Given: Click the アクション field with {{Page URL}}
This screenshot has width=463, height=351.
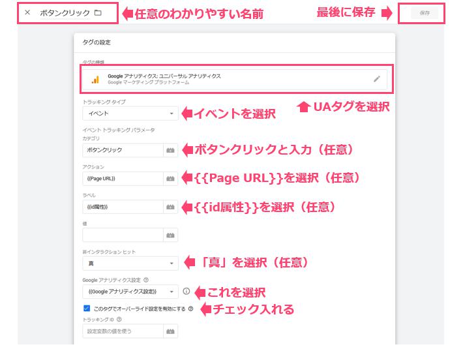Looking at the screenshot, I should click(x=123, y=179).
